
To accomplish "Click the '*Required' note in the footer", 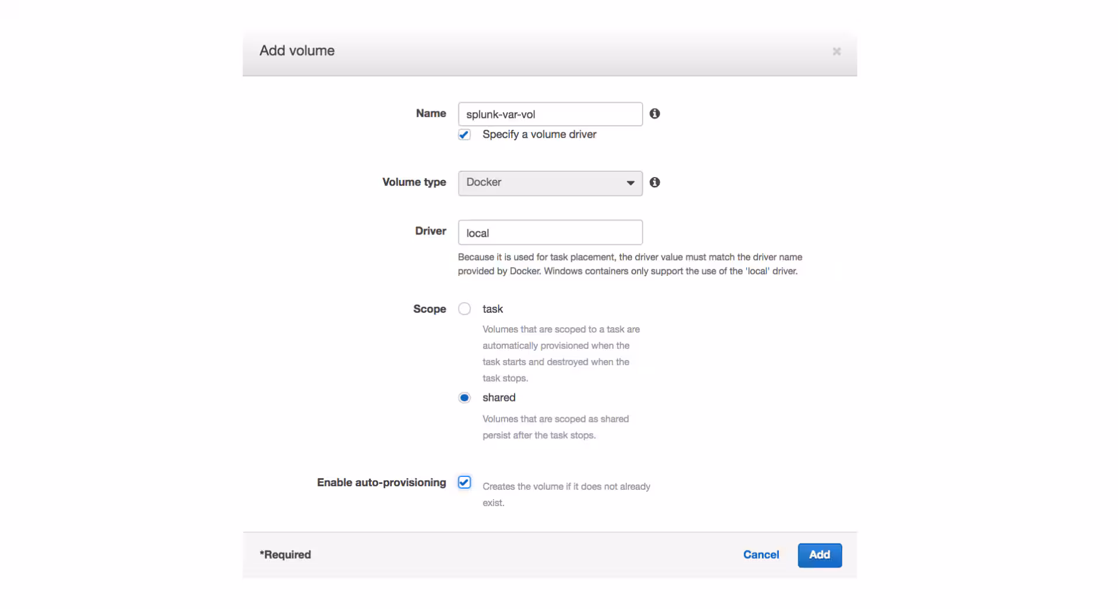I will 285,555.
